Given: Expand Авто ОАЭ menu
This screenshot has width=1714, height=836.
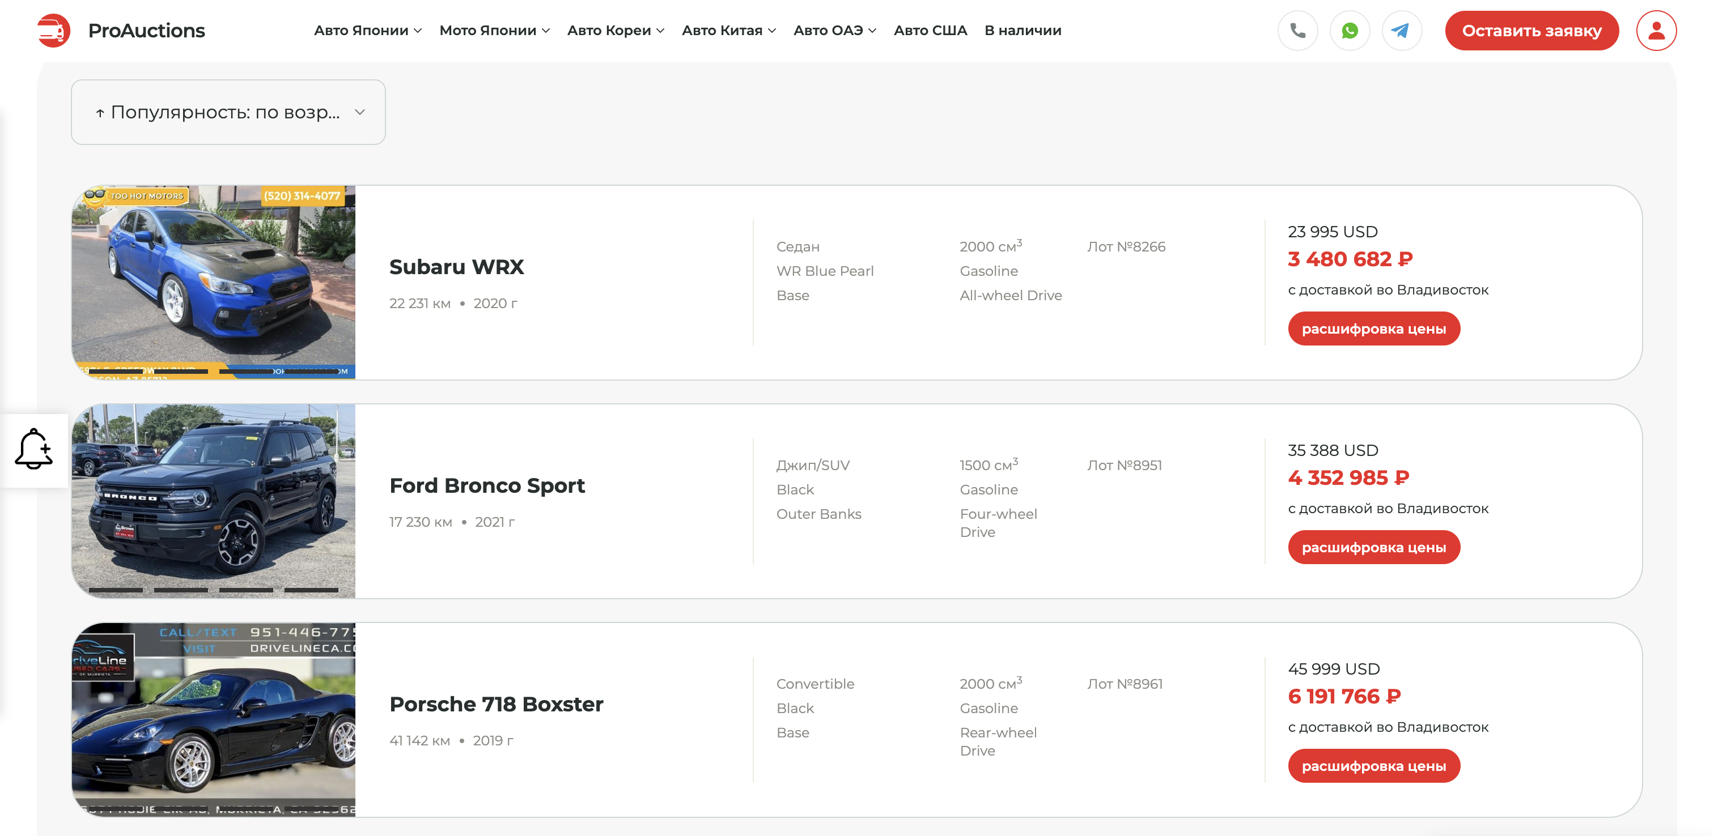Looking at the screenshot, I should click(x=834, y=31).
